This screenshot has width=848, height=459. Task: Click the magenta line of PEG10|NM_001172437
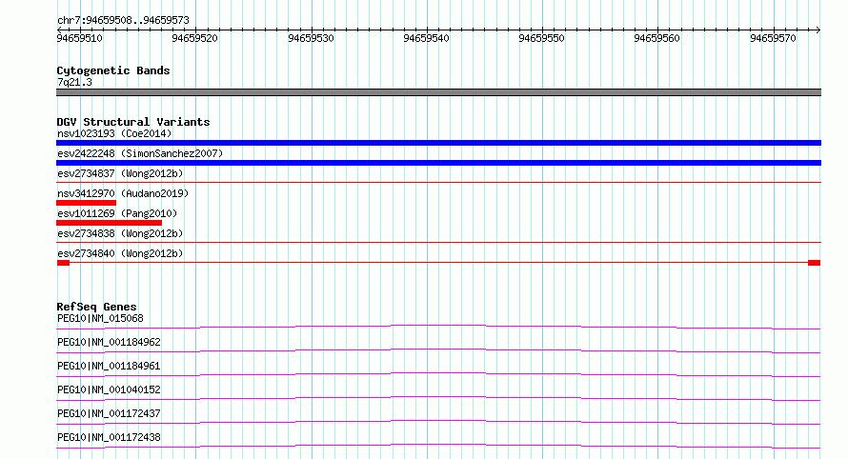(x=438, y=422)
